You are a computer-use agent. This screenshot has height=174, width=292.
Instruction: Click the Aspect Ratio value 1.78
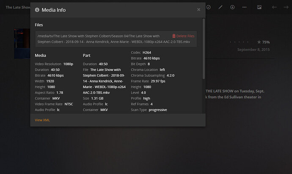click(x=60, y=93)
